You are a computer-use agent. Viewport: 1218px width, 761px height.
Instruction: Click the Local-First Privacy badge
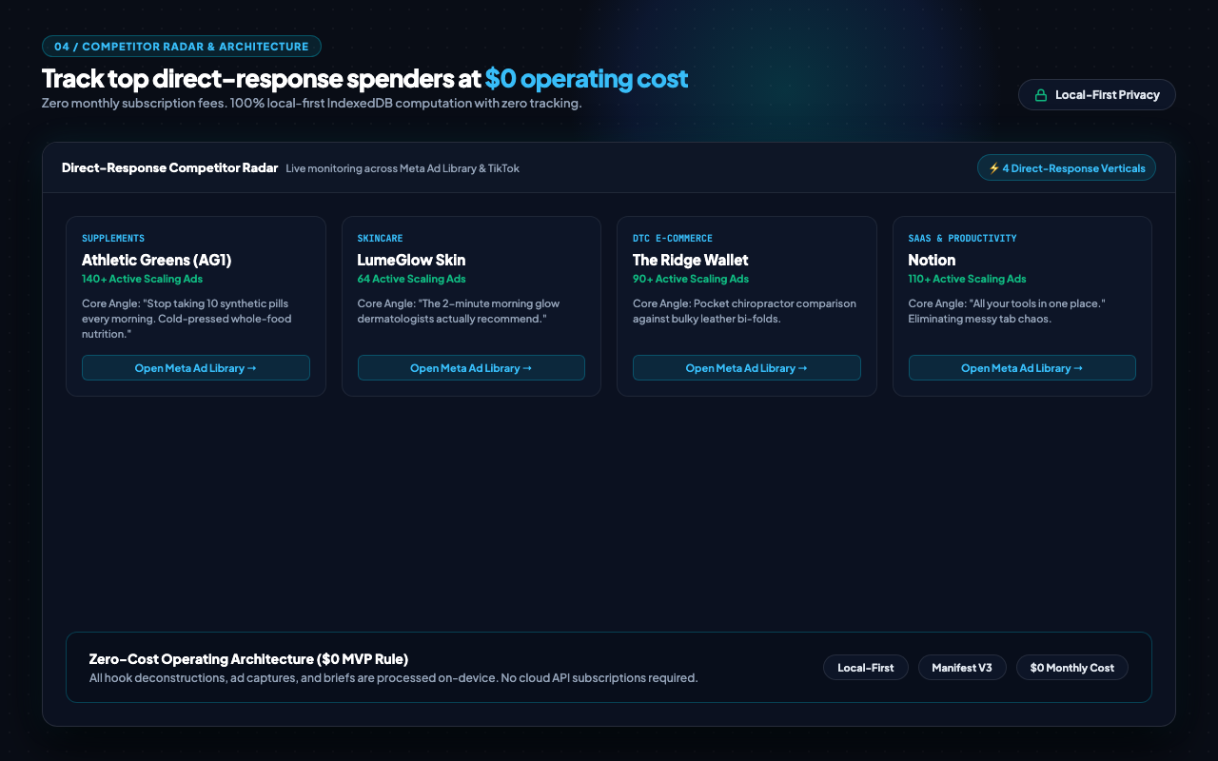click(1097, 95)
